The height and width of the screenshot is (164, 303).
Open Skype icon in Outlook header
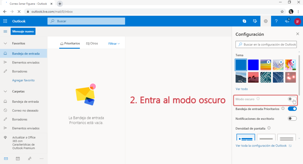pyautogui.click(x=244, y=21)
